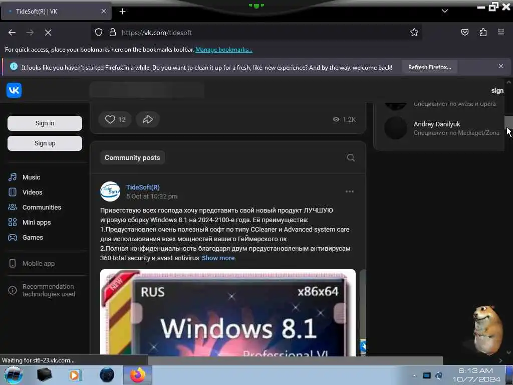
Task: Click the VK logo icon
Action: click(x=14, y=90)
